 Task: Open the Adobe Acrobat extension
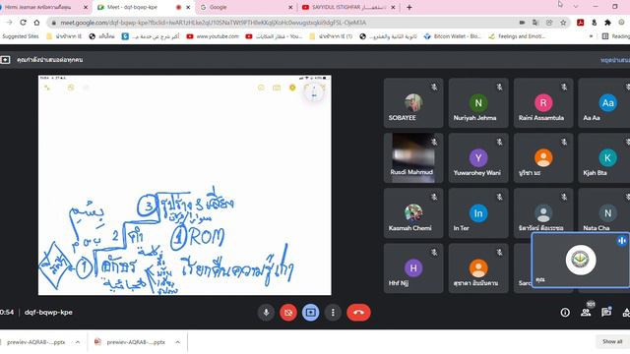click(x=580, y=23)
